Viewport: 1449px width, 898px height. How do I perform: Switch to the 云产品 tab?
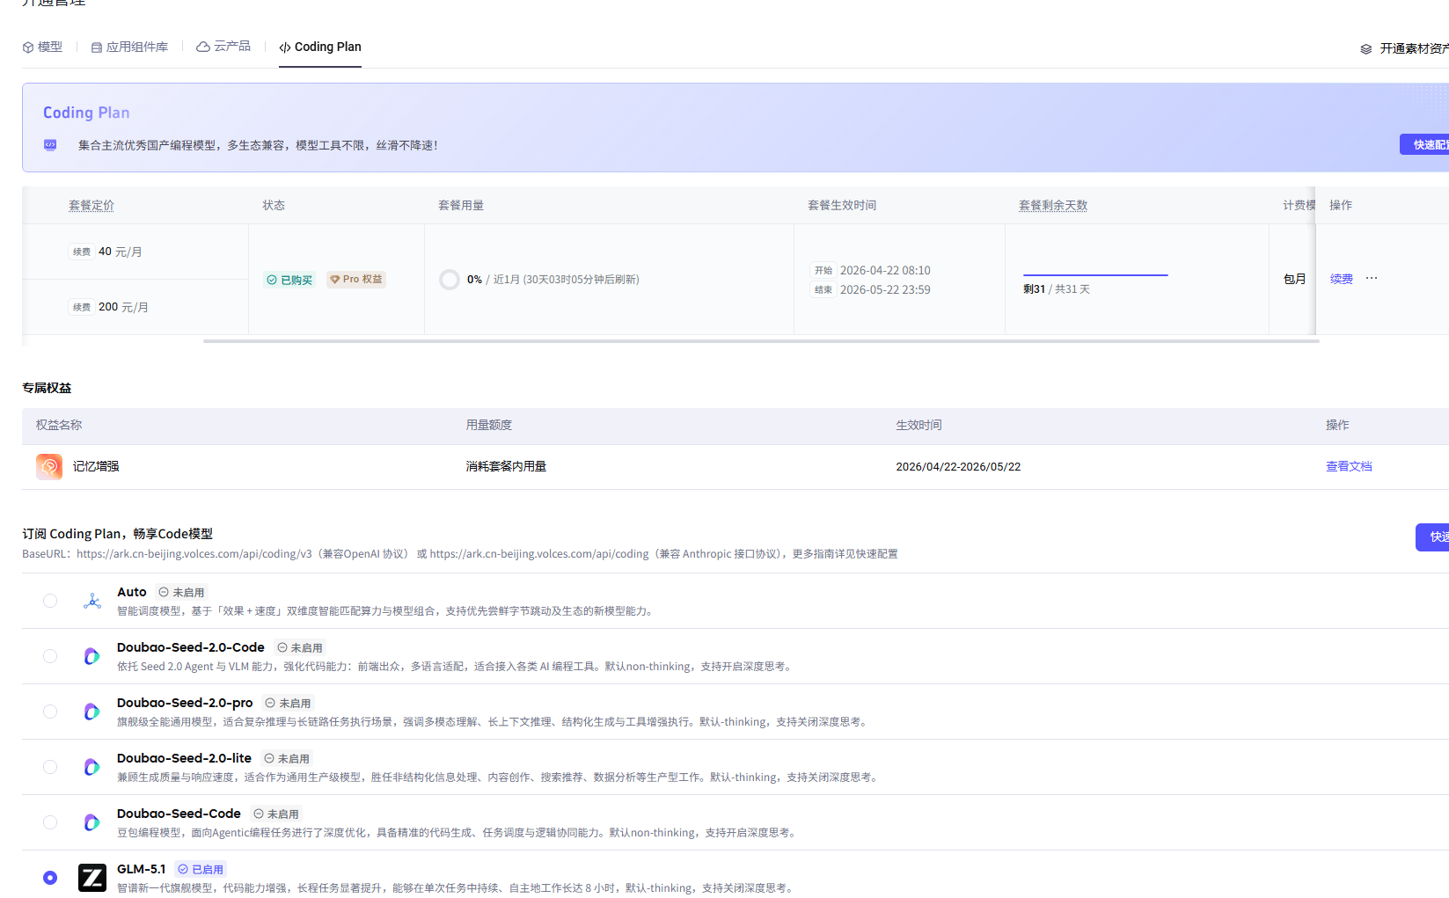pyautogui.click(x=223, y=47)
